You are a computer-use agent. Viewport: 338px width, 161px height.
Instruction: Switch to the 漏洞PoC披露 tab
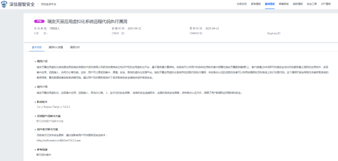click(56, 47)
